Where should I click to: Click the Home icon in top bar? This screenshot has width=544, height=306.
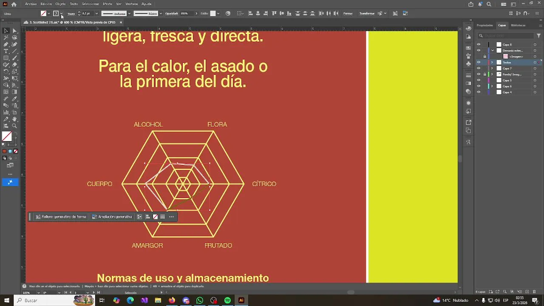pos(14,4)
